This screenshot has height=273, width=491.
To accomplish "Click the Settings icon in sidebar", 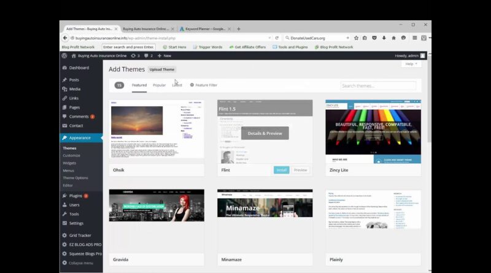I will click(64, 223).
